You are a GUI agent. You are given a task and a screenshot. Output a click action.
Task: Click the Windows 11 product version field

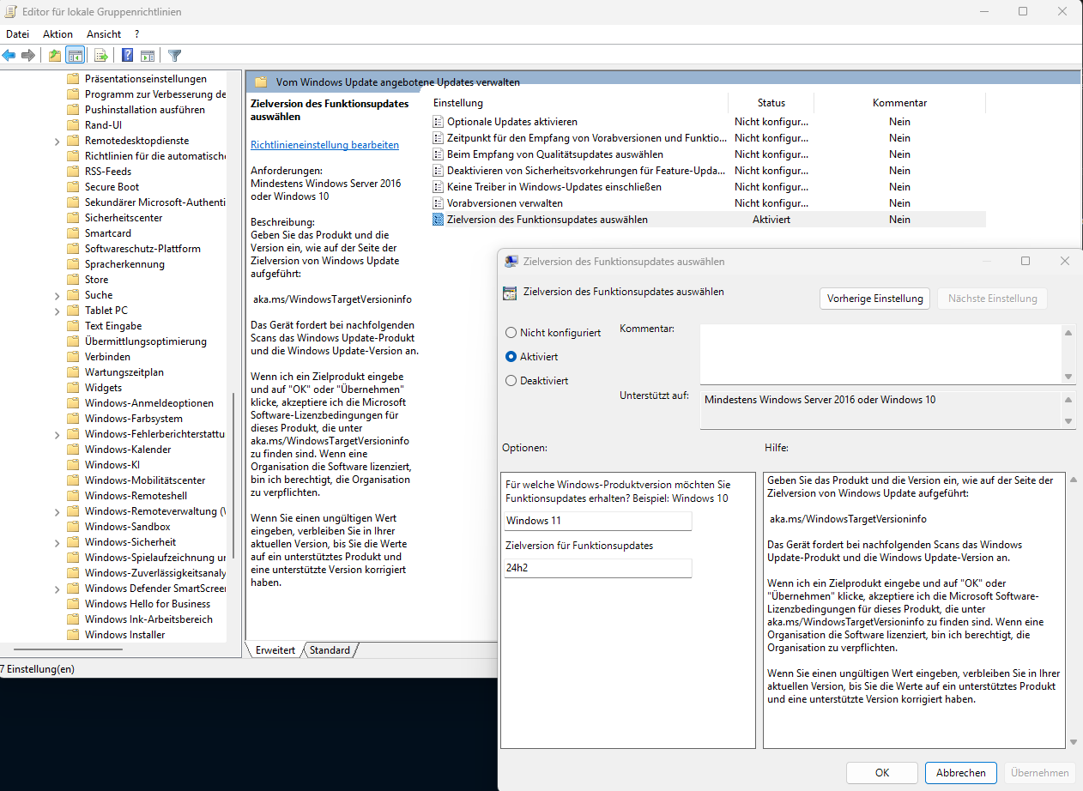pyautogui.click(x=597, y=521)
